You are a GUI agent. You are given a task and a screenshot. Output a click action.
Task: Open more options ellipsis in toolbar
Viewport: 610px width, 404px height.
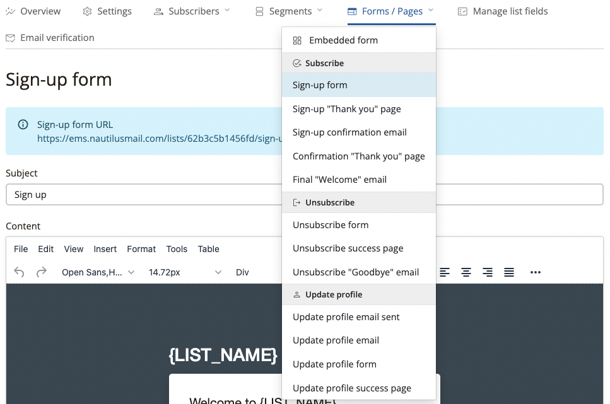click(x=536, y=272)
